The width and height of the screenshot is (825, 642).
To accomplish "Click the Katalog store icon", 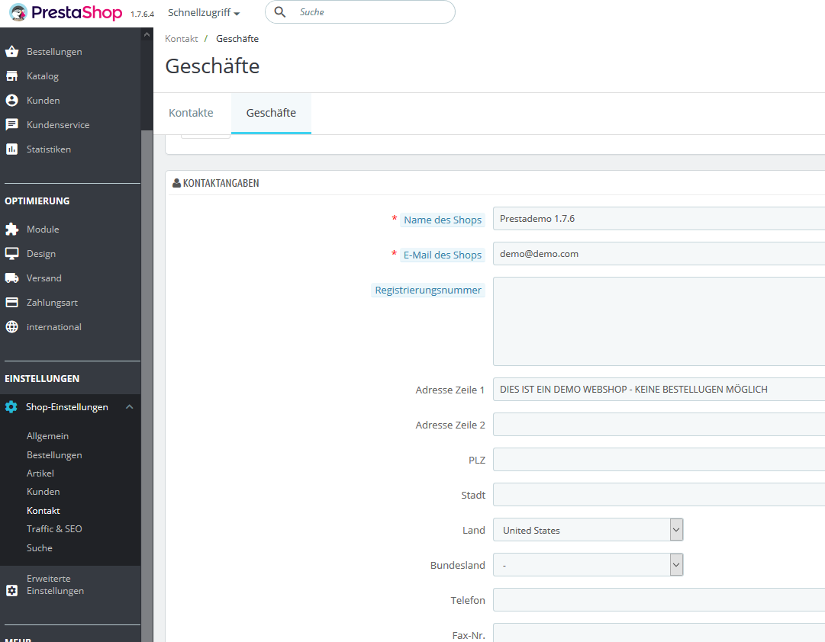I will point(11,76).
